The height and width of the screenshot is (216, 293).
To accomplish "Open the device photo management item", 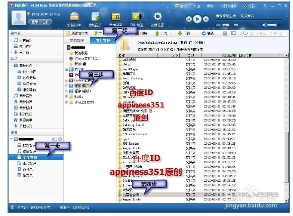I will coord(27,163).
